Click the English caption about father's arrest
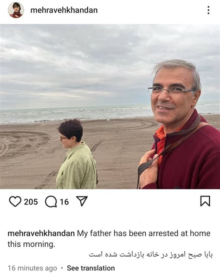 coord(109,239)
